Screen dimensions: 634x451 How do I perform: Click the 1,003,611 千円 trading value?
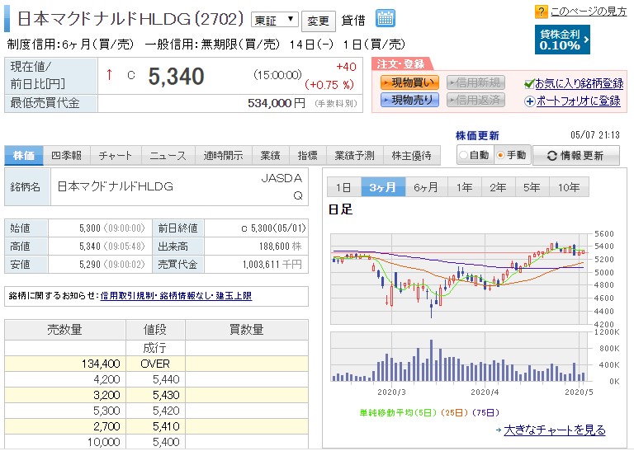click(272, 265)
